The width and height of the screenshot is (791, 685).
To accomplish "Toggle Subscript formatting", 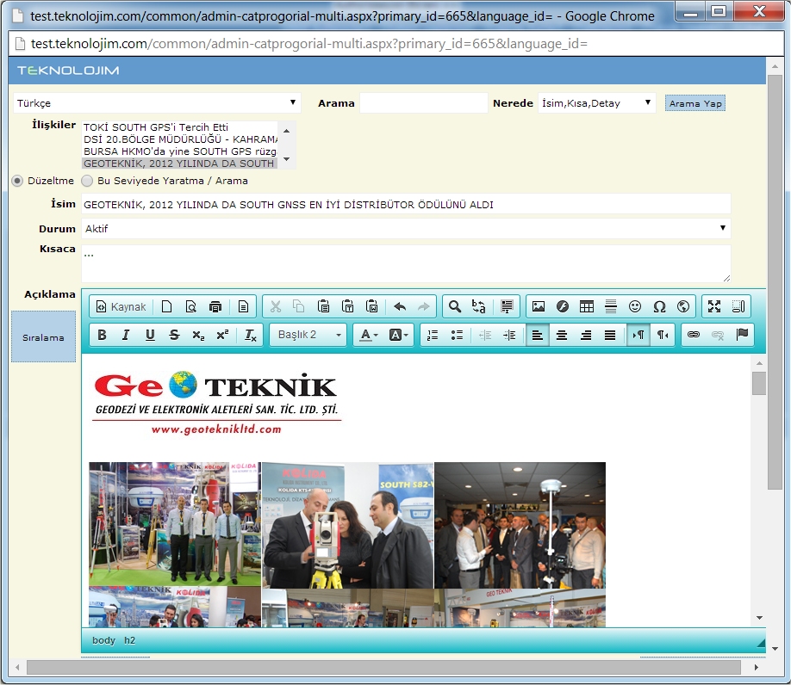I will [x=198, y=335].
